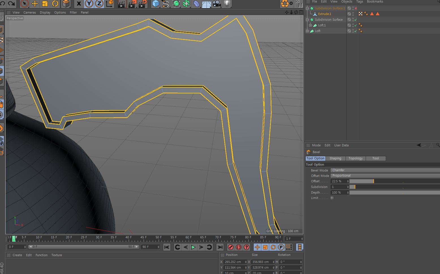
Task: Adjust the Offset slider bar
Action: [395, 181]
